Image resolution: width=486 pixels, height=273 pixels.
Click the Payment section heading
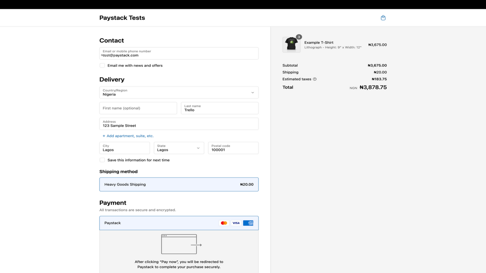tap(113, 203)
